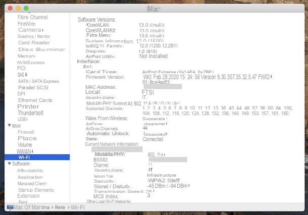Click the Firmware Version value text

207,79
